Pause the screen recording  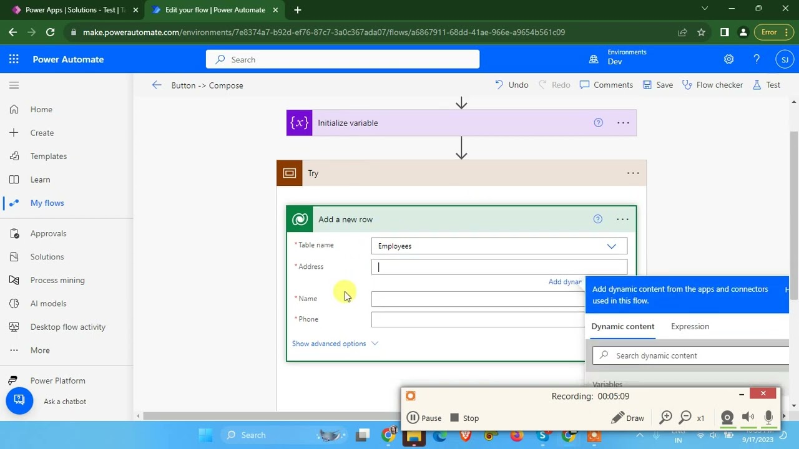click(424, 418)
